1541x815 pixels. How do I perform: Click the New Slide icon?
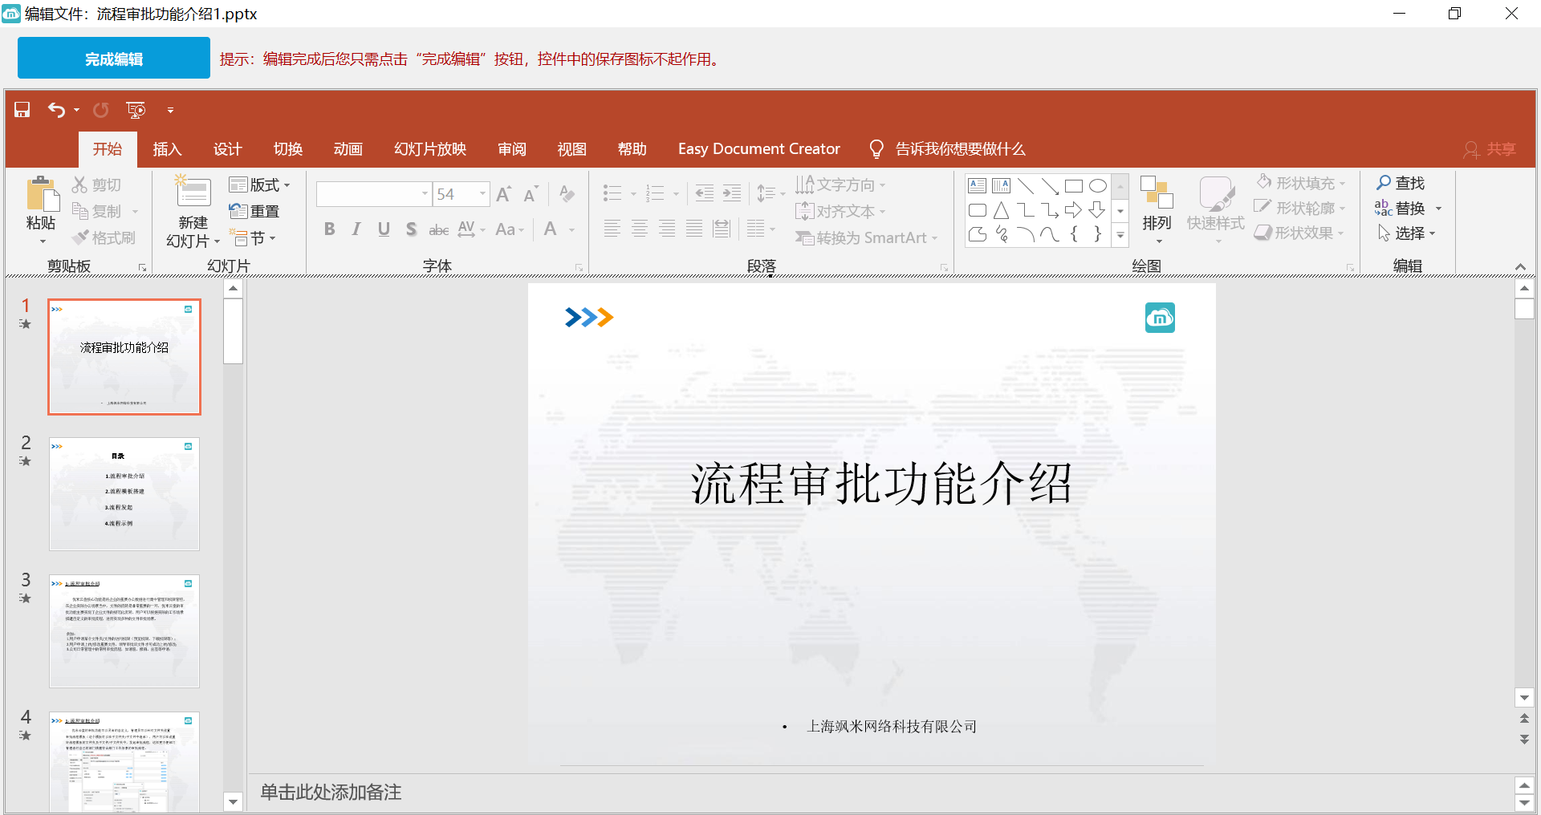click(193, 193)
